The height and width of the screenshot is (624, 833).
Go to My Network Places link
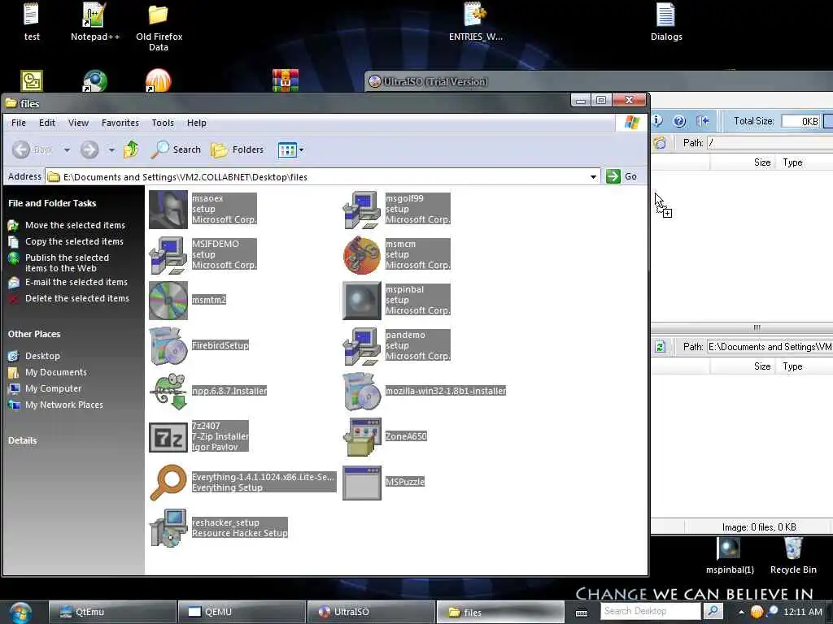pyautogui.click(x=64, y=405)
